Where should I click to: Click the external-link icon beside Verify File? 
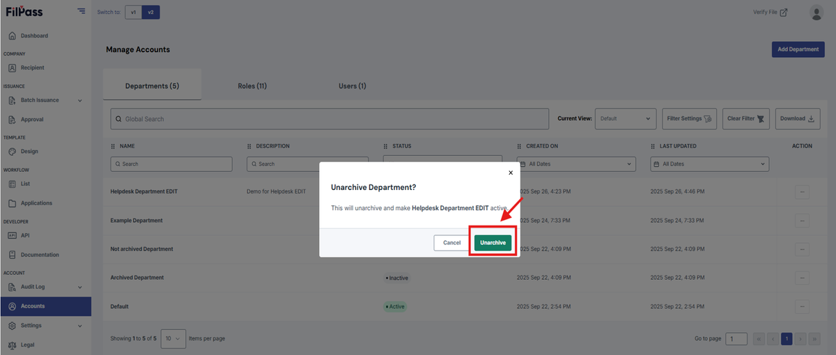[784, 12]
